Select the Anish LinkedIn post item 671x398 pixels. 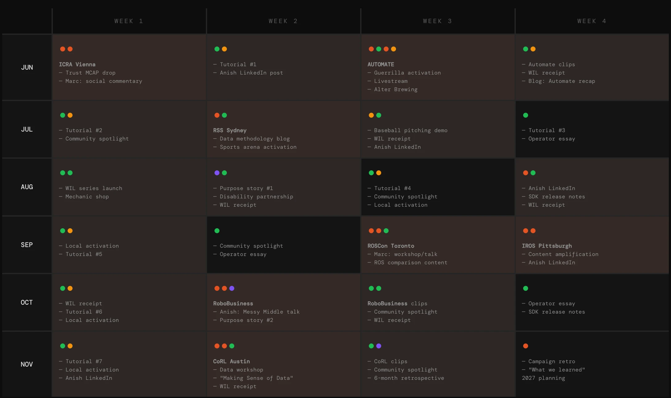[x=248, y=73]
